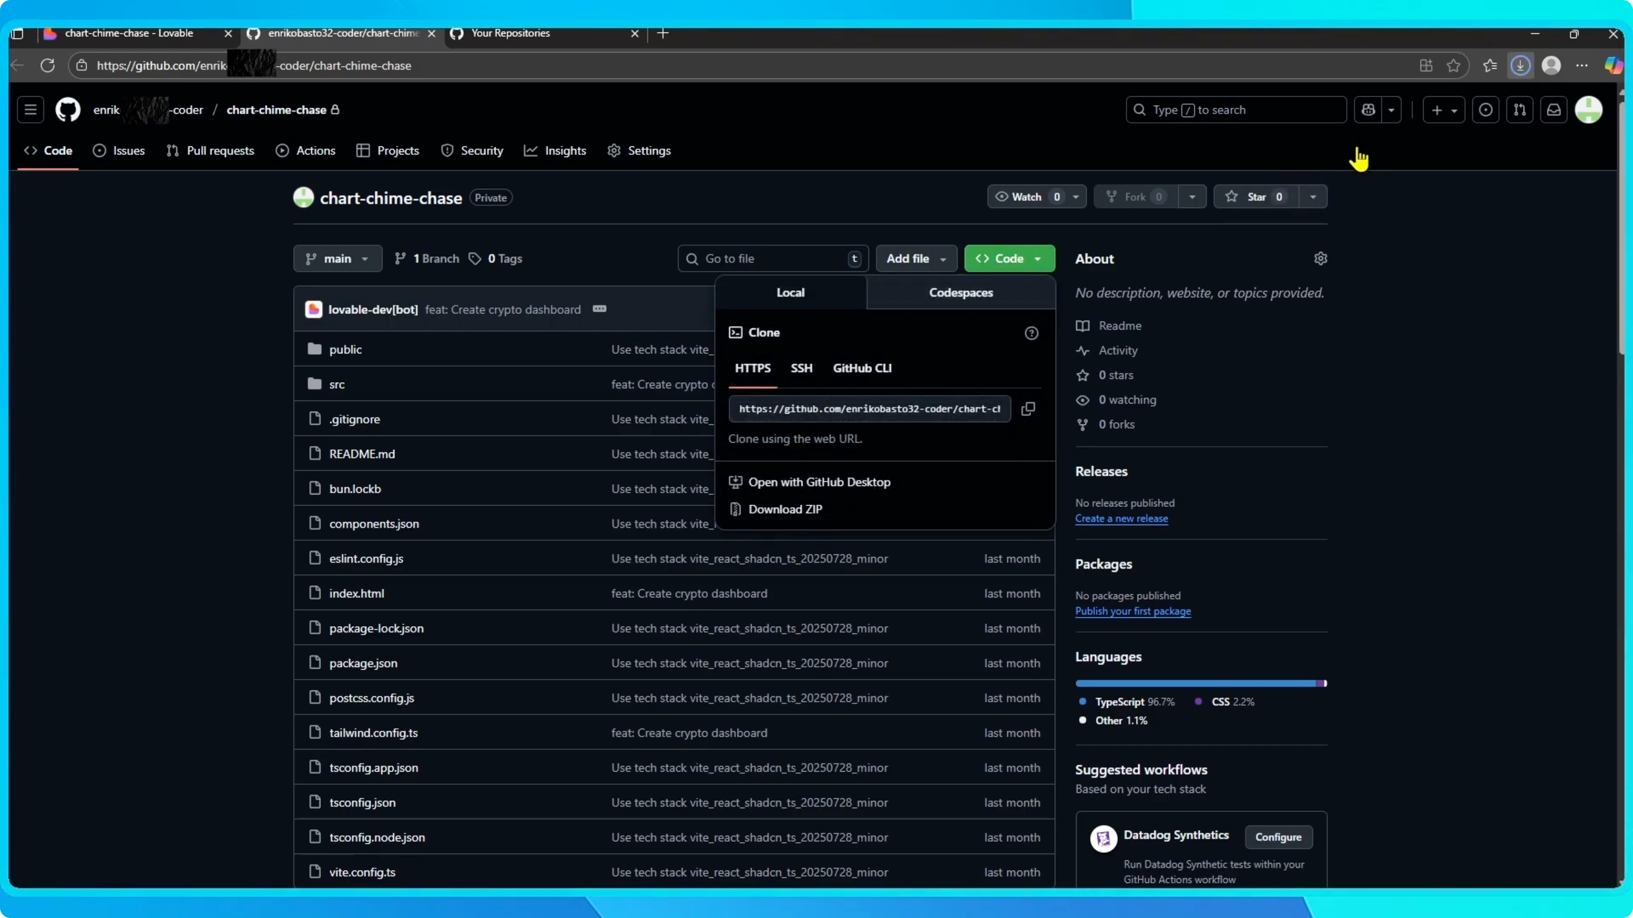Open the Pull requests icon in the top header
The image size is (1633, 918).
pos(1519,110)
